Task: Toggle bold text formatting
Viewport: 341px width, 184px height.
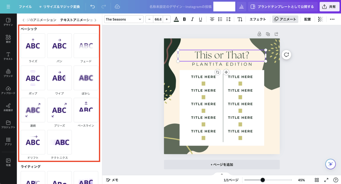Action: [184, 19]
